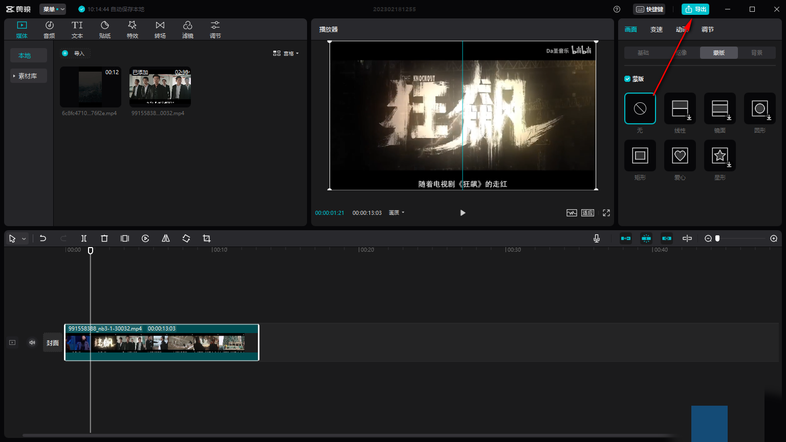Click the split clip tool

click(x=84, y=238)
